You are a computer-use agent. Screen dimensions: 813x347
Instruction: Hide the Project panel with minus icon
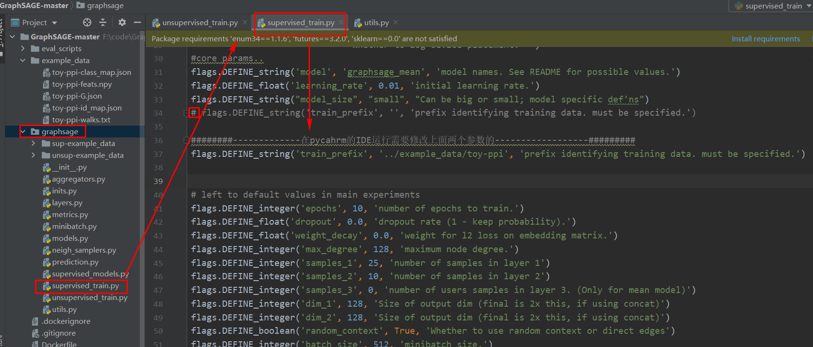point(137,22)
